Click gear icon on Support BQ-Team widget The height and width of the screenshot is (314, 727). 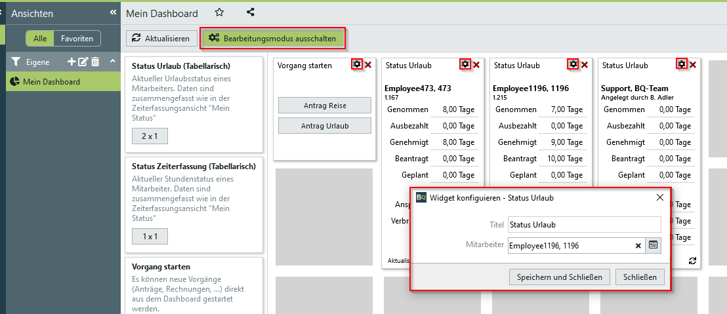tap(682, 64)
